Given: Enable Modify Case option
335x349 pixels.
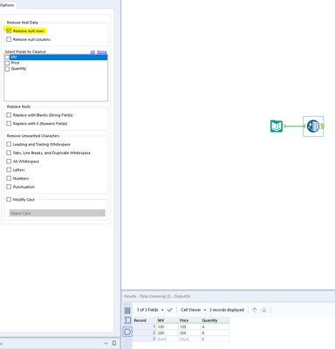Looking at the screenshot, I should point(9,200).
